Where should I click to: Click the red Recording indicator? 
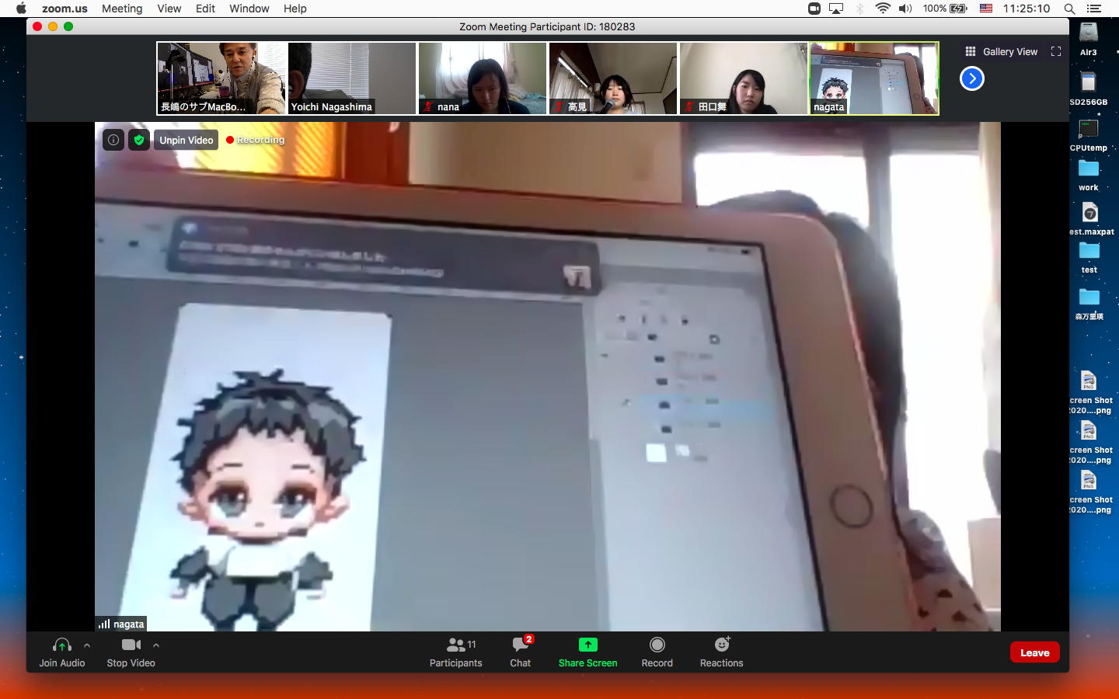click(x=256, y=140)
